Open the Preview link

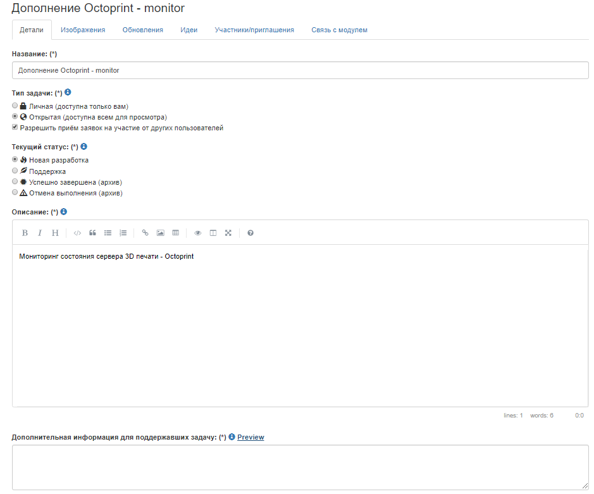[x=251, y=437]
